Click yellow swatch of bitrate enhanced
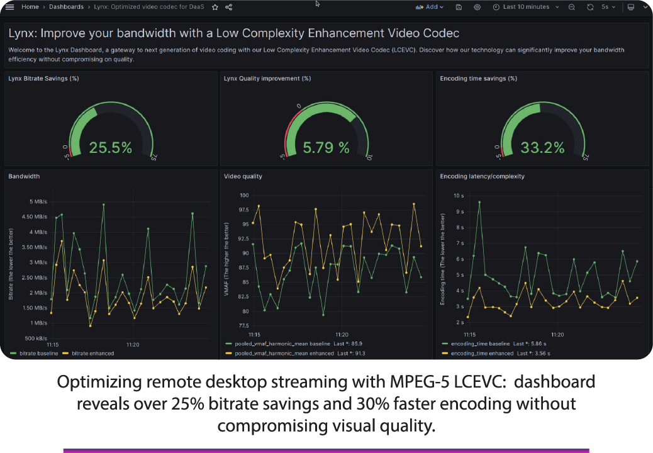The image size is (653, 453). [x=65, y=354]
